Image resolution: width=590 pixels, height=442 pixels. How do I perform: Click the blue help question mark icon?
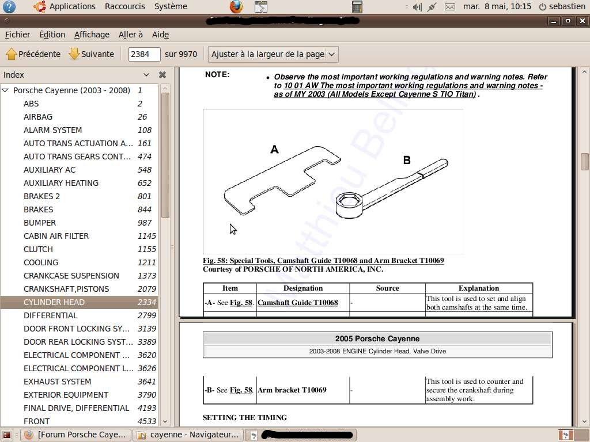(x=9, y=6)
